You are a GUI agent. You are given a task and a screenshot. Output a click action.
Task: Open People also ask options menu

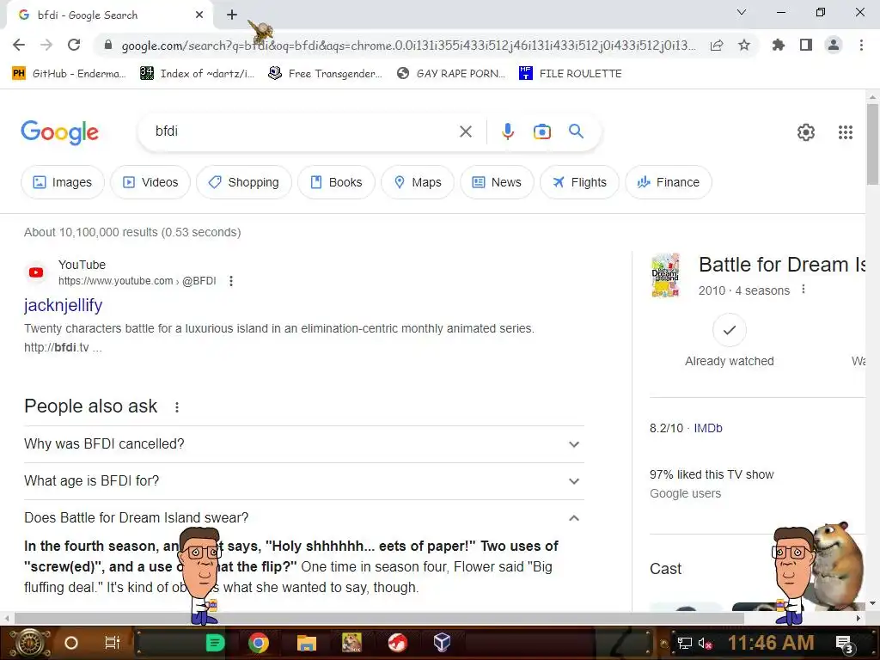tap(177, 407)
